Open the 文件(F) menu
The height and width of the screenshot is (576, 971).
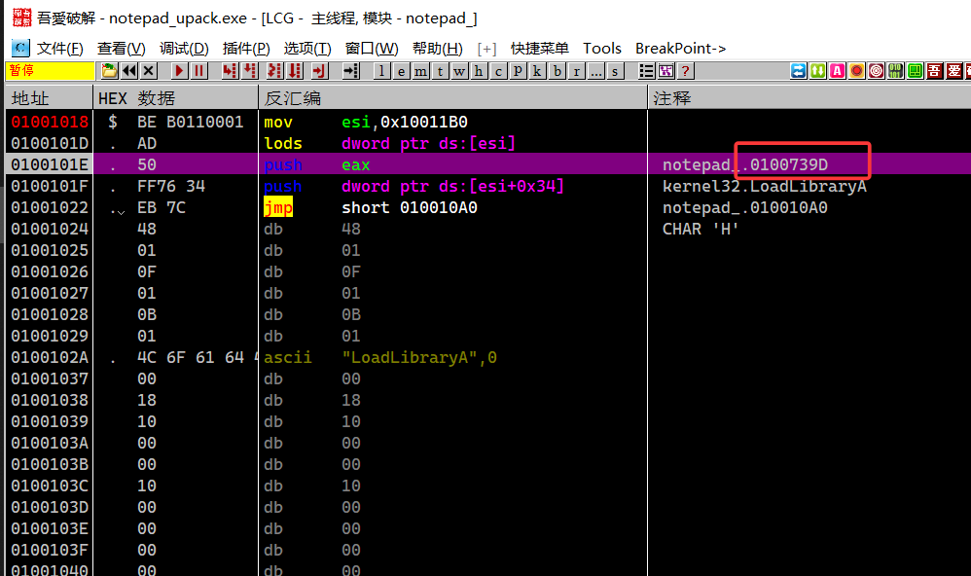point(59,48)
